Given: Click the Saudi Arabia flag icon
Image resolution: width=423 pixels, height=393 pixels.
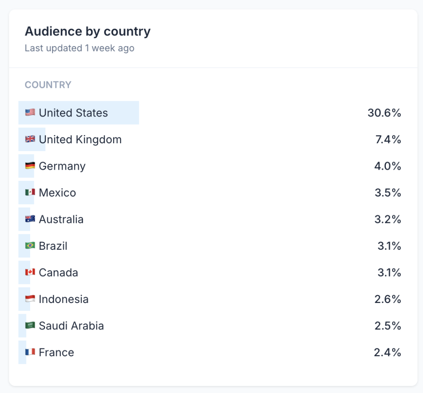Looking at the screenshot, I should coord(30,326).
